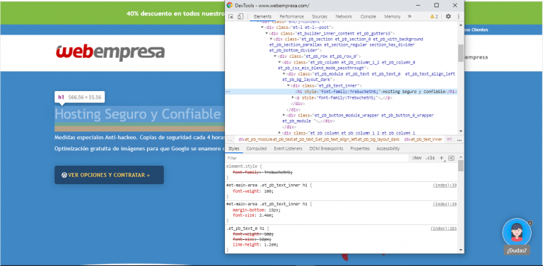This screenshot has height=266, width=543.
Task: Click Styles pane scroll-down arrow
Action: [x=460, y=250]
